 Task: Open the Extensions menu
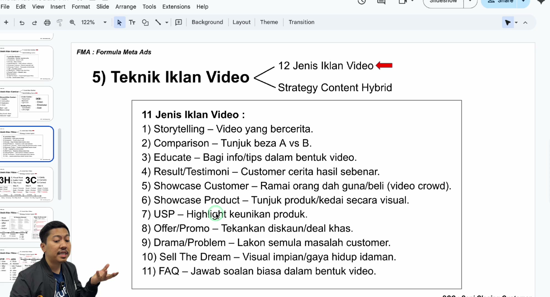pos(176,7)
